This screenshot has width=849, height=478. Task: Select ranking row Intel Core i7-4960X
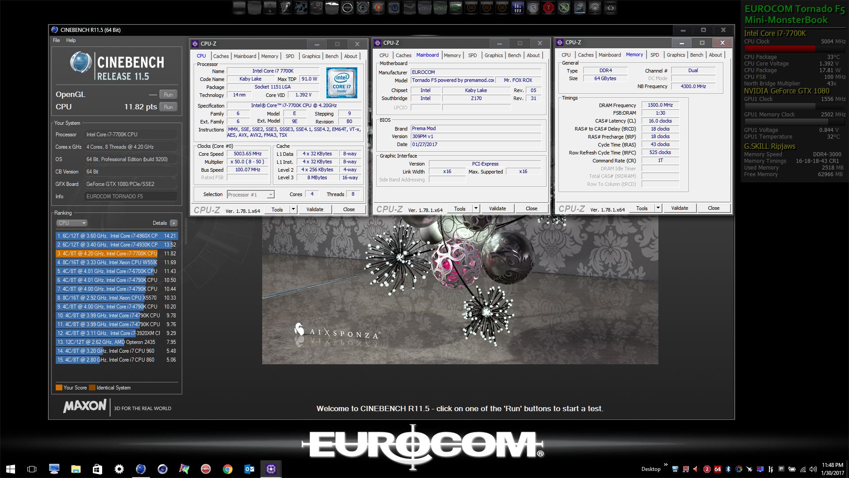pyautogui.click(x=117, y=236)
